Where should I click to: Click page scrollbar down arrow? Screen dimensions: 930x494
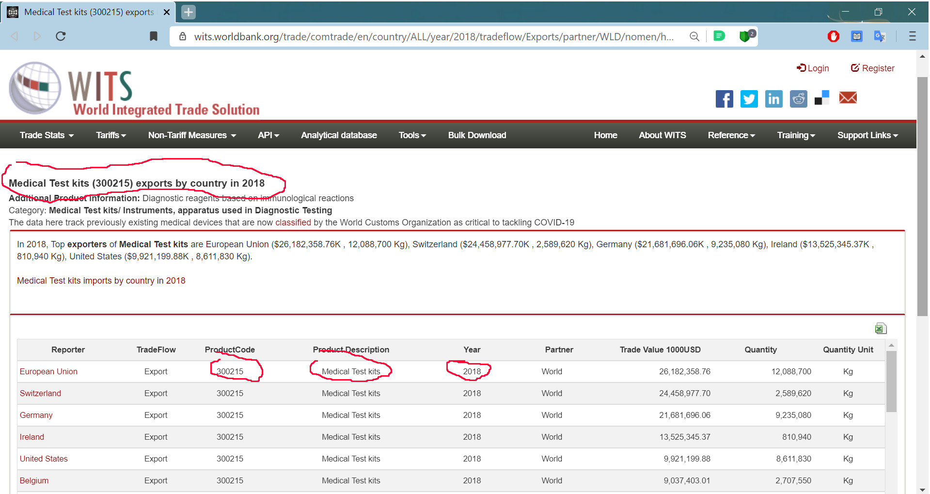click(922, 490)
